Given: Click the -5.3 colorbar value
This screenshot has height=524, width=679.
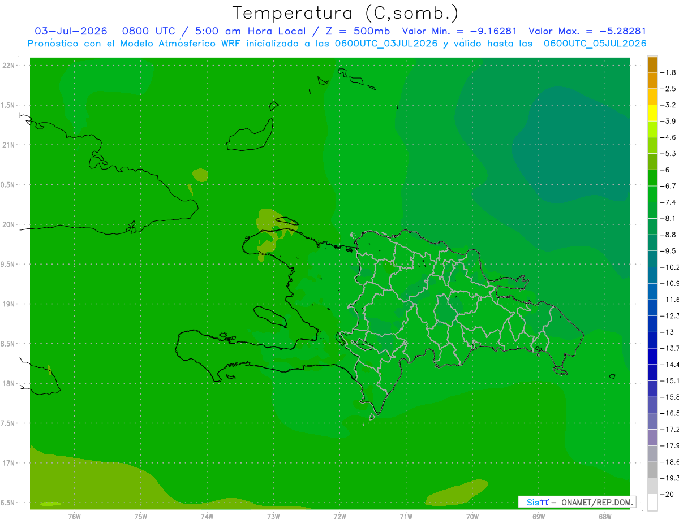Looking at the screenshot, I should coord(668,154).
